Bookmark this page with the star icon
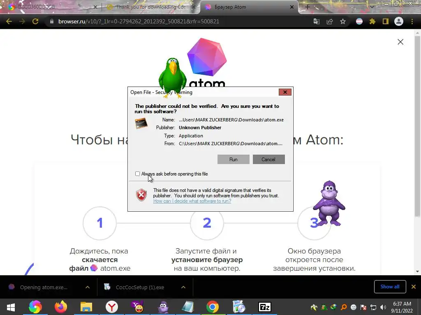The width and height of the screenshot is (421, 315). click(x=343, y=21)
